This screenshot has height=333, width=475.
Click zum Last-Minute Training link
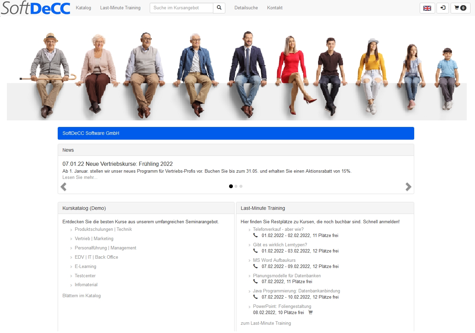(x=266, y=323)
